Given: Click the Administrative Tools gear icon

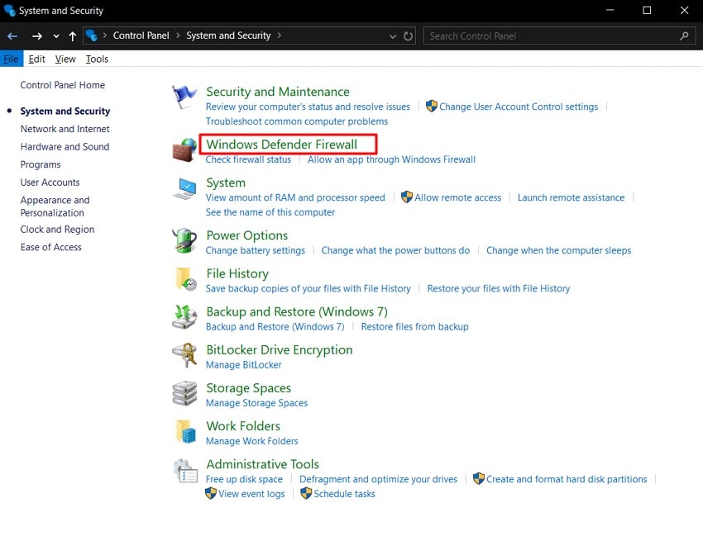Looking at the screenshot, I should click(185, 470).
